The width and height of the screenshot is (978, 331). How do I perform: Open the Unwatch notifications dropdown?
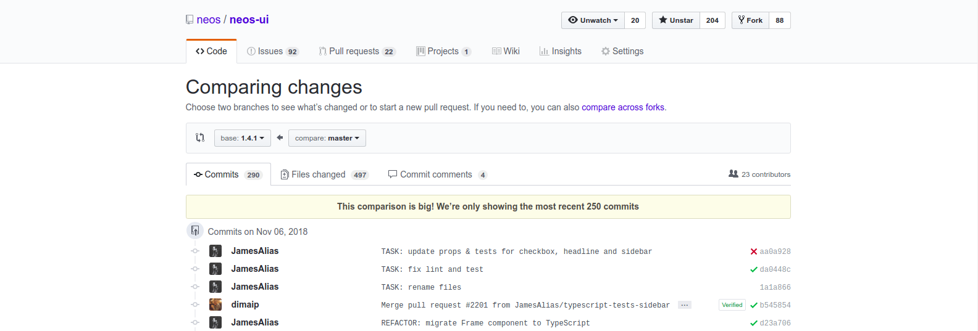click(593, 20)
